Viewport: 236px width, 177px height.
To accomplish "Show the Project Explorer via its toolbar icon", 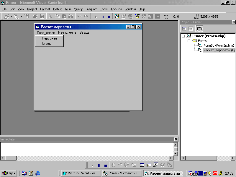I will [117, 16].
